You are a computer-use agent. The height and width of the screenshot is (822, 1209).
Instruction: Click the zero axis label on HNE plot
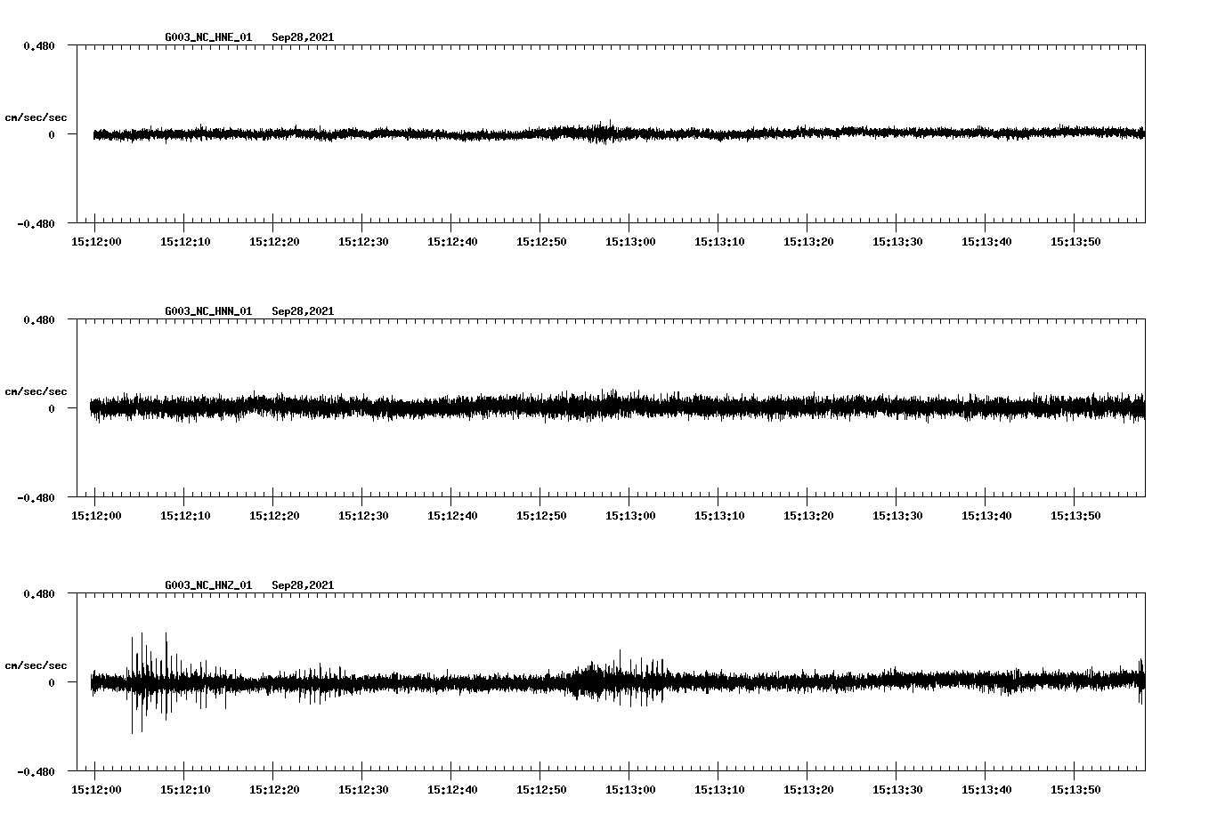52,135
